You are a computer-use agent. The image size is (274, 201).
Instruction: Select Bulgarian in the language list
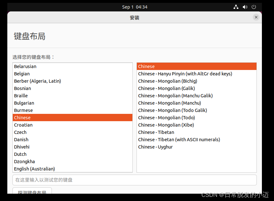tap(73, 103)
